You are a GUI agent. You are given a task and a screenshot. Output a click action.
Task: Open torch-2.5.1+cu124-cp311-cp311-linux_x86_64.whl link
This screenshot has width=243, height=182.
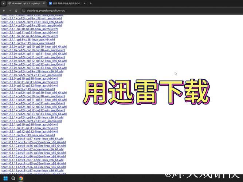[x=34, y=100]
